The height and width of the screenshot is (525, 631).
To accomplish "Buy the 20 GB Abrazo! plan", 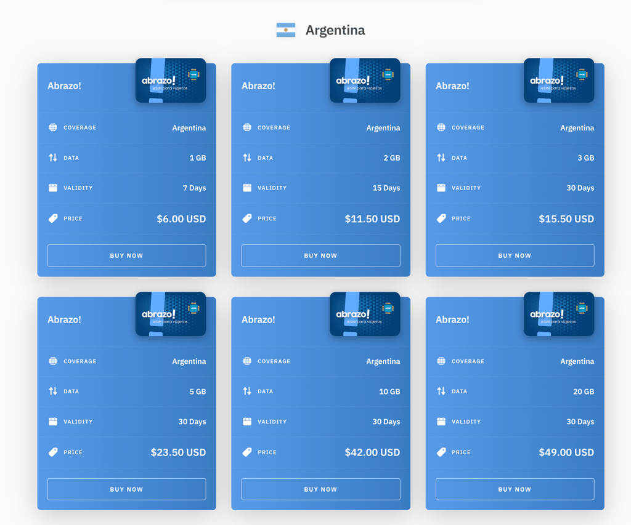I will click(x=515, y=489).
